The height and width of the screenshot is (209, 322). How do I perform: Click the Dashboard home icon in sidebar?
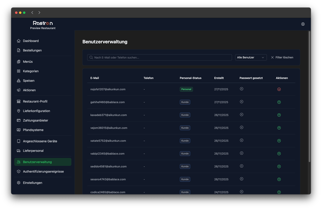click(19, 41)
